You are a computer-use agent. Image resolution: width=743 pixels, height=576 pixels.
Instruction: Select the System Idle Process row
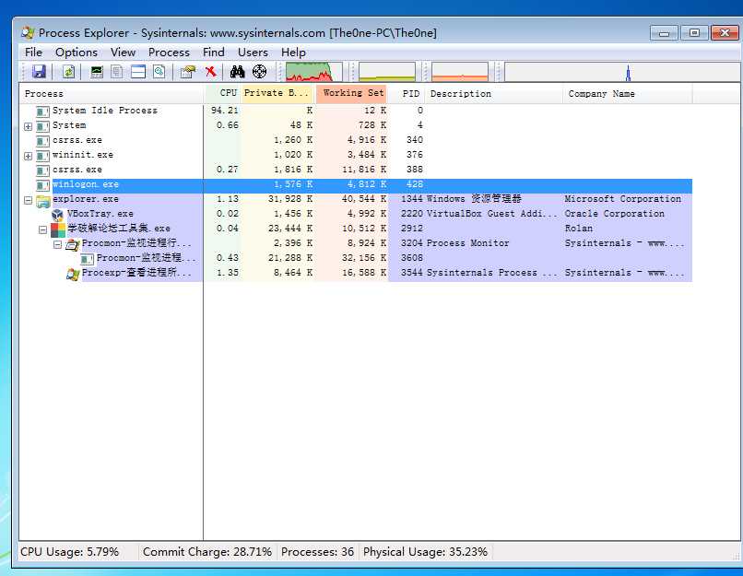coord(356,111)
